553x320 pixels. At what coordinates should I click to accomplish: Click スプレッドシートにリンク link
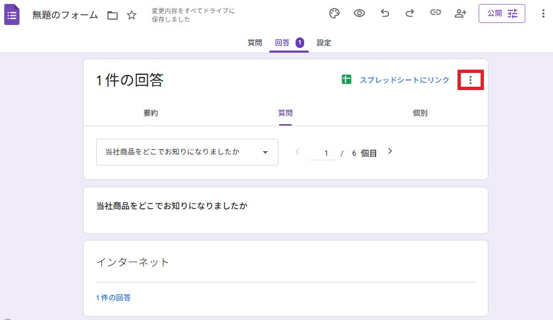[x=404, y=80]
